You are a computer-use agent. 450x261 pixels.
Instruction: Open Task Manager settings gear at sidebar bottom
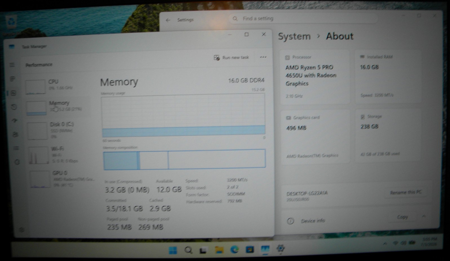point(21,230)
